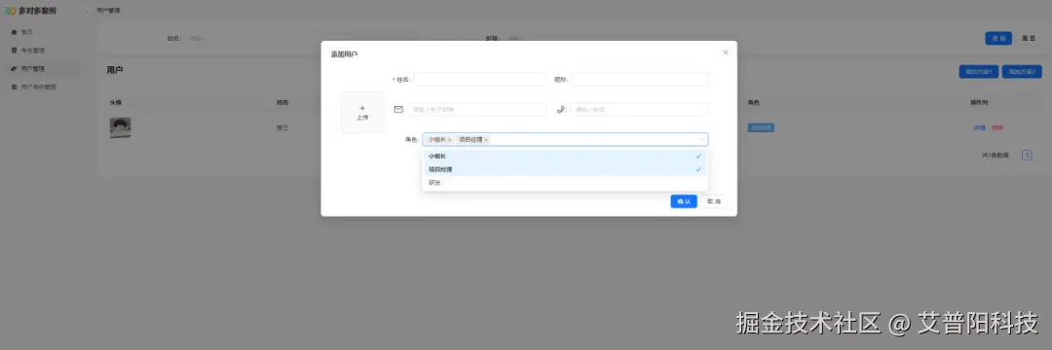The width and height of the screenshot is (1052, 350).
Task: Focus the 昵称 input field
Action: pyautogui.click(x=640, y=79)
